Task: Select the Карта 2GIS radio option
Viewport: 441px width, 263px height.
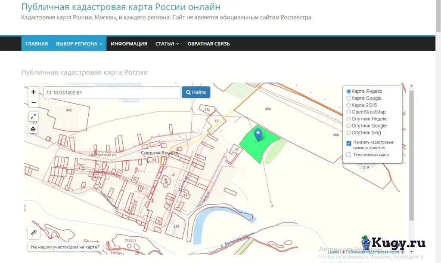Action: [348, 105]
